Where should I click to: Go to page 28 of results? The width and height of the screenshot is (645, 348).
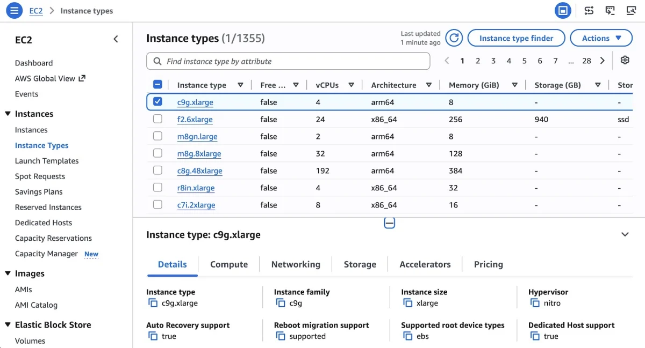586,61
